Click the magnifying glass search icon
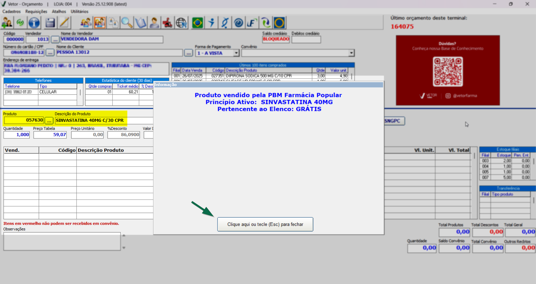This screenshot has width=536, height=284. pos(127,23)
